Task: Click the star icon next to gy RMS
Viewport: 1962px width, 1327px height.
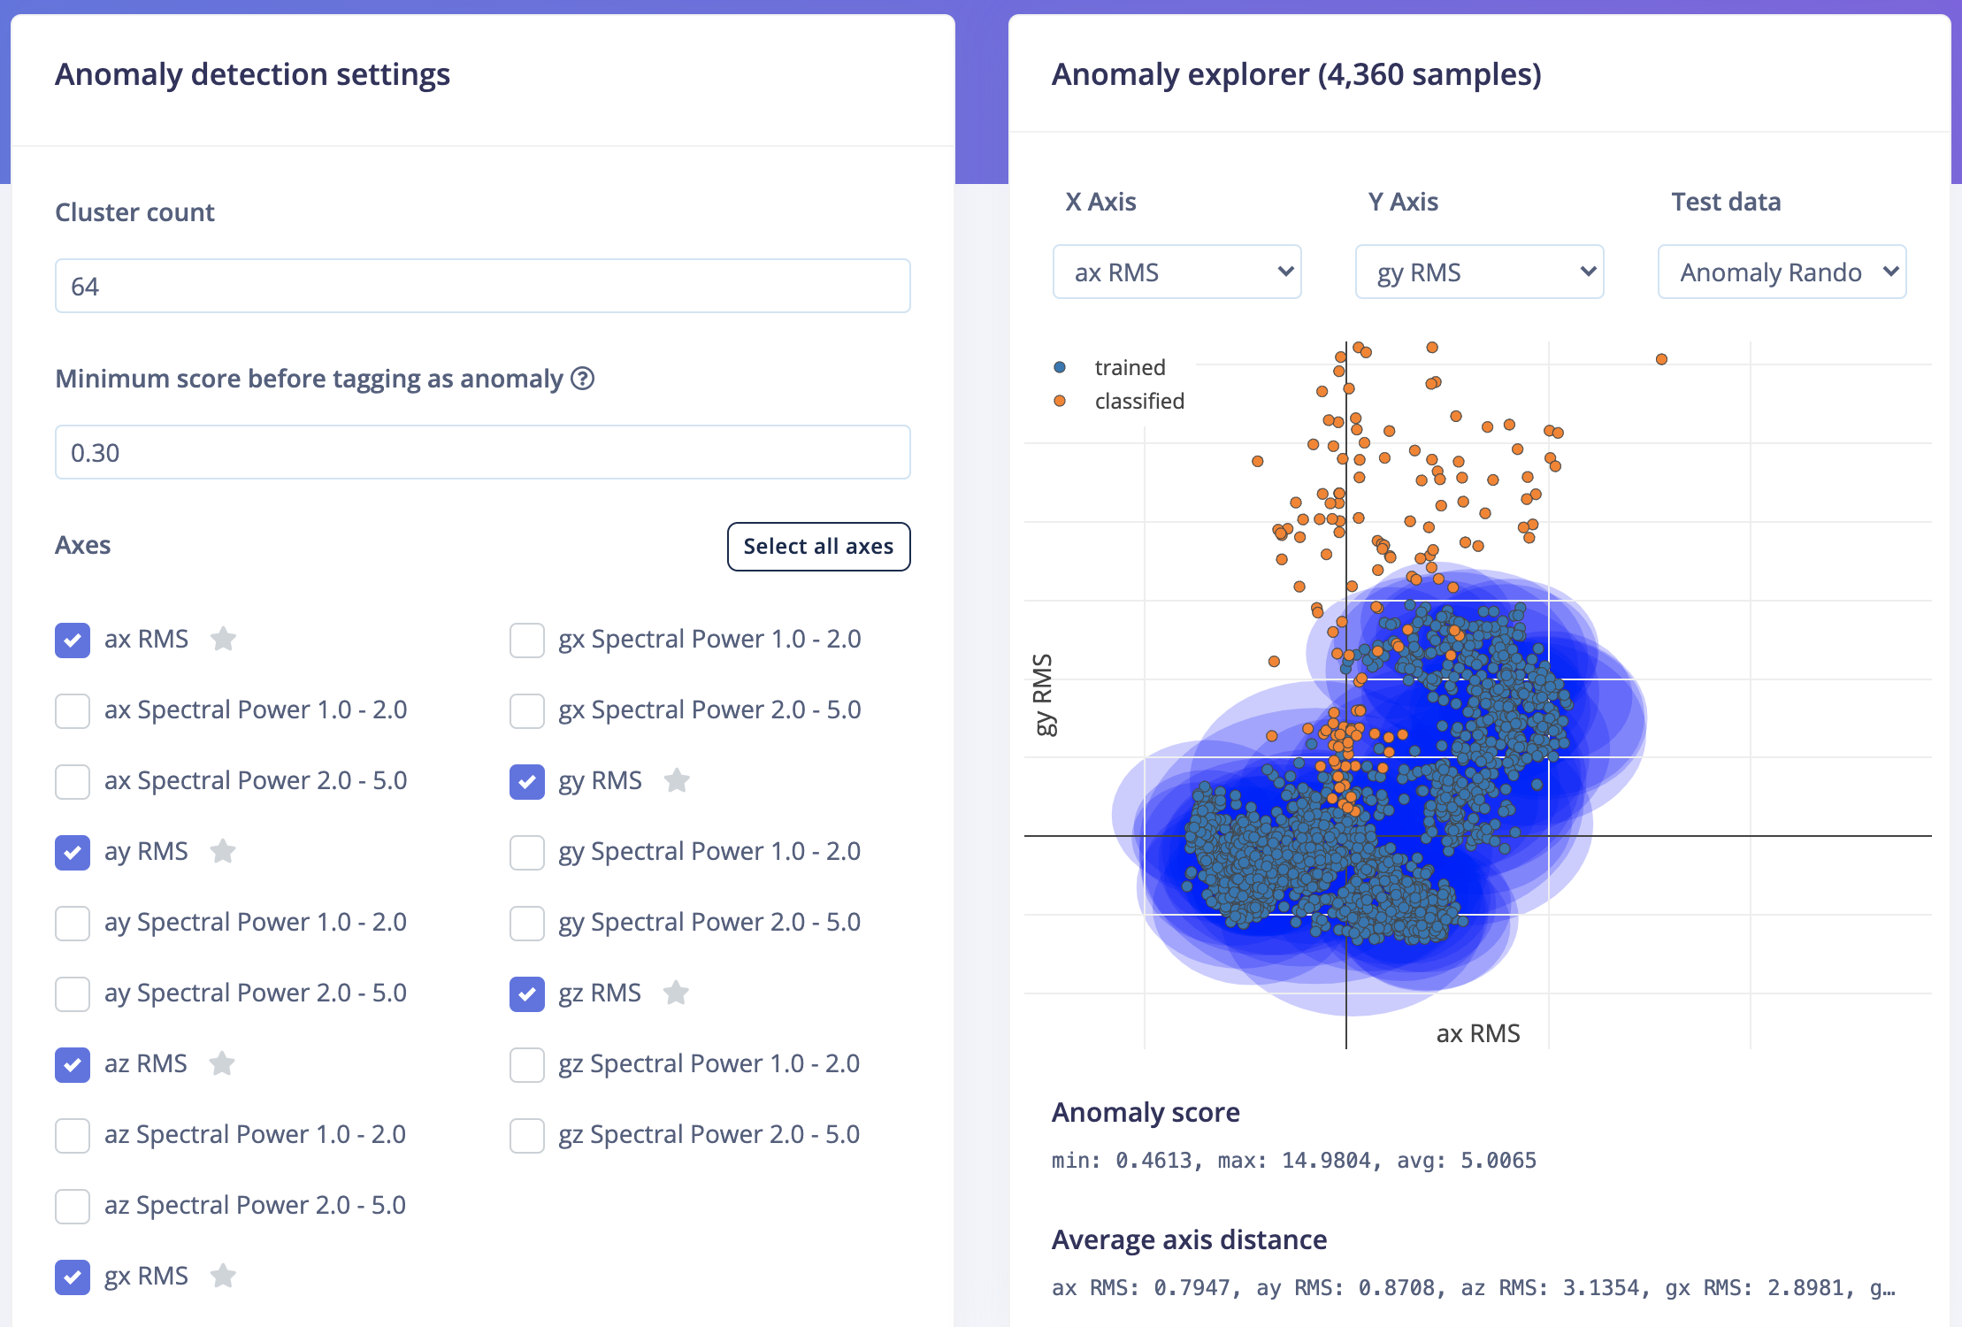Action: point(677,780)
